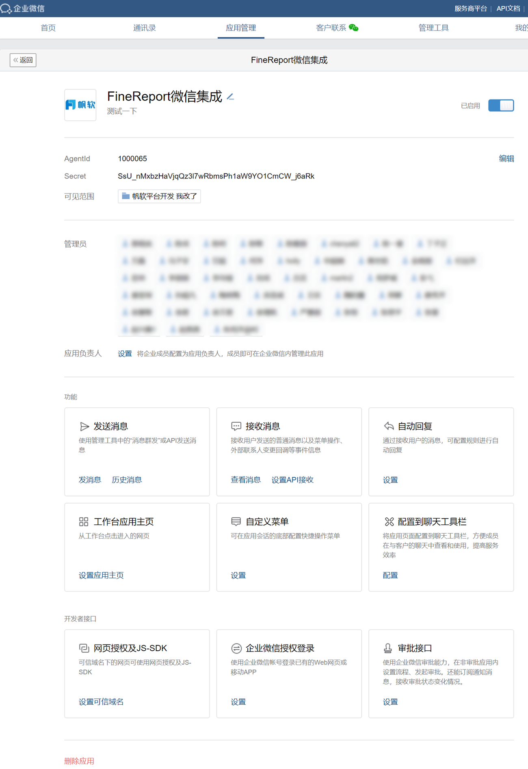Click the Secret key string

point(216,176)
